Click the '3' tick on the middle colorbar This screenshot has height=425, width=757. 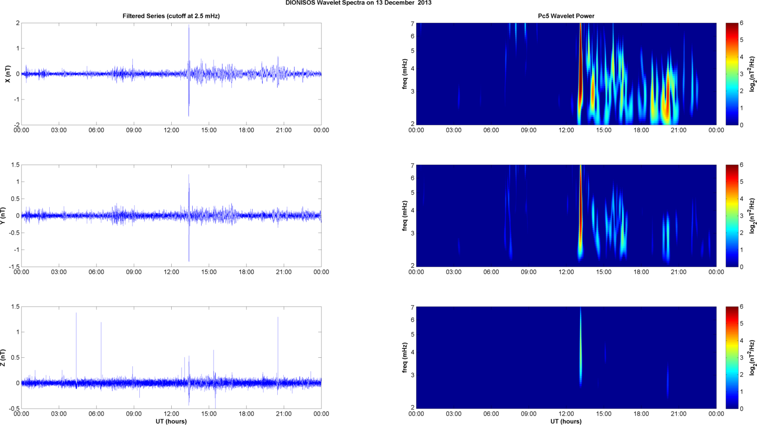(742, 215)
